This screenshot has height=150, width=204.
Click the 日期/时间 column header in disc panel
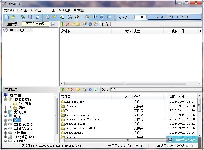(x=177, y=31)
